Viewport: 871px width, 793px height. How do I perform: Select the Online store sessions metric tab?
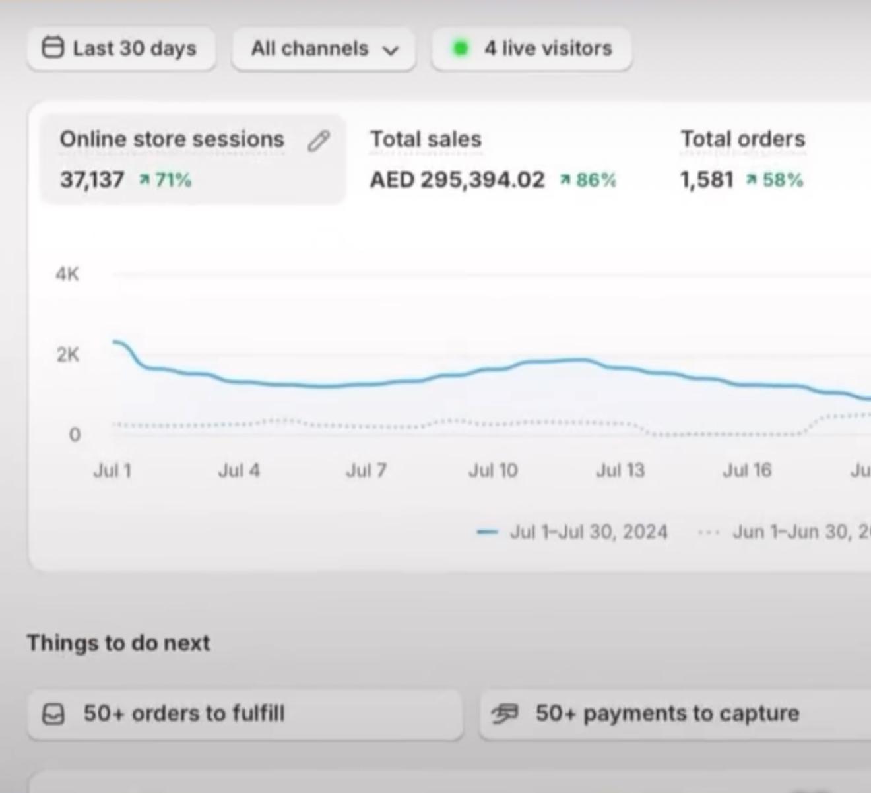tap(172, 140)
